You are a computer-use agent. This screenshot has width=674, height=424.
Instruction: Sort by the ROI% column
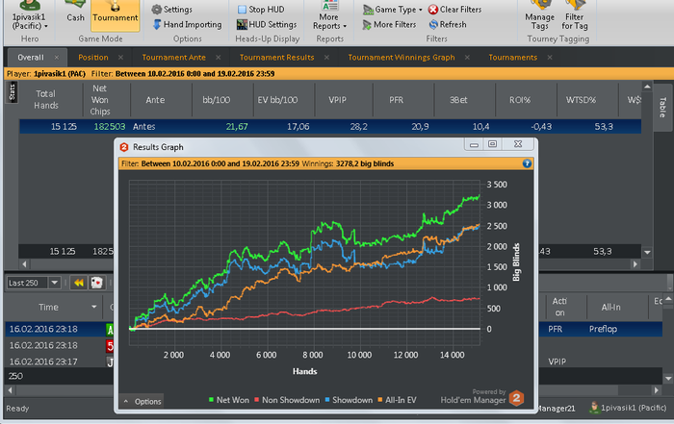point(520,100)
